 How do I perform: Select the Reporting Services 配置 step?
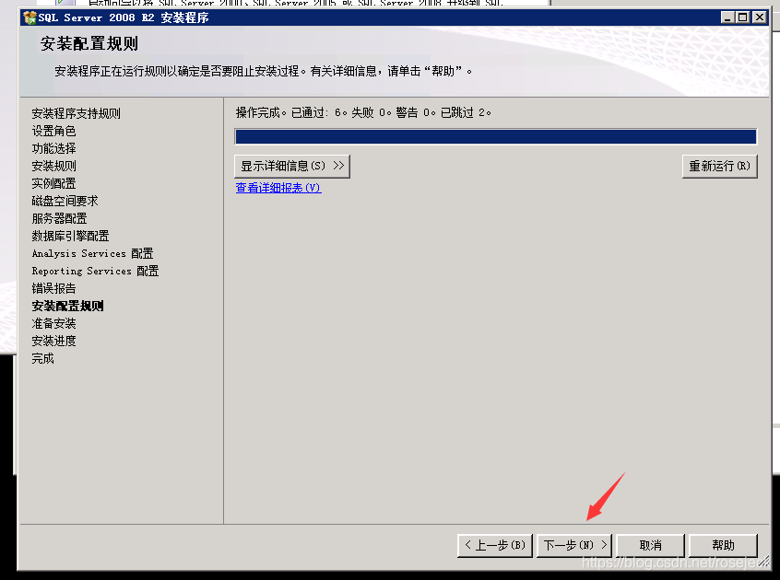point(95,271)
